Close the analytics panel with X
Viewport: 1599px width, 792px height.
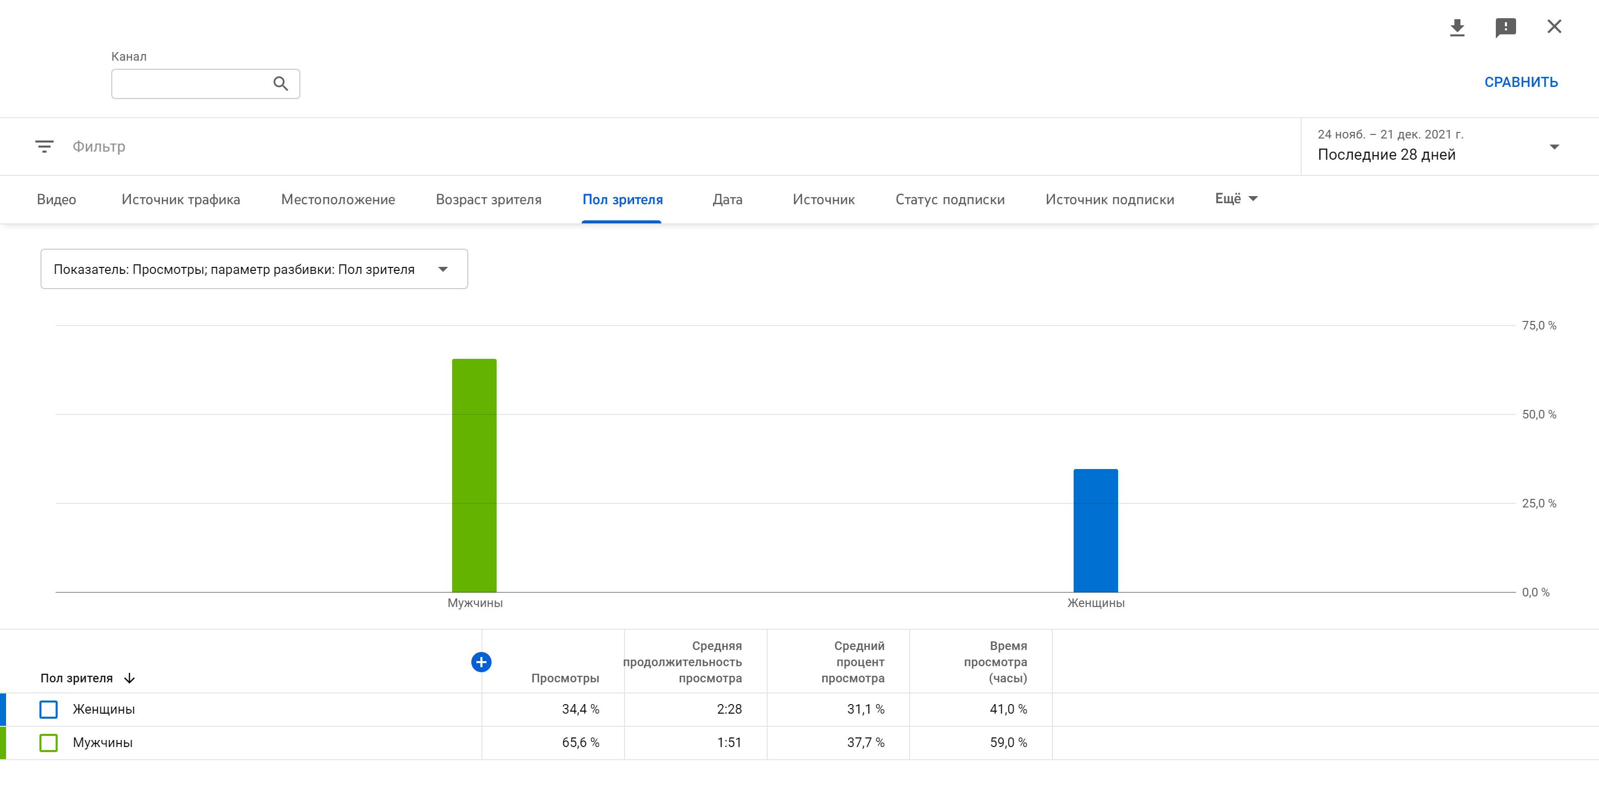[x=1553, y=27]
